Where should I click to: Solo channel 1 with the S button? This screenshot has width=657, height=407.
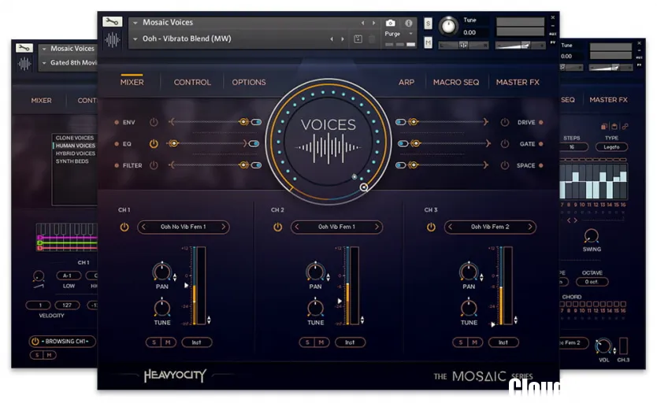click(153, 342)
